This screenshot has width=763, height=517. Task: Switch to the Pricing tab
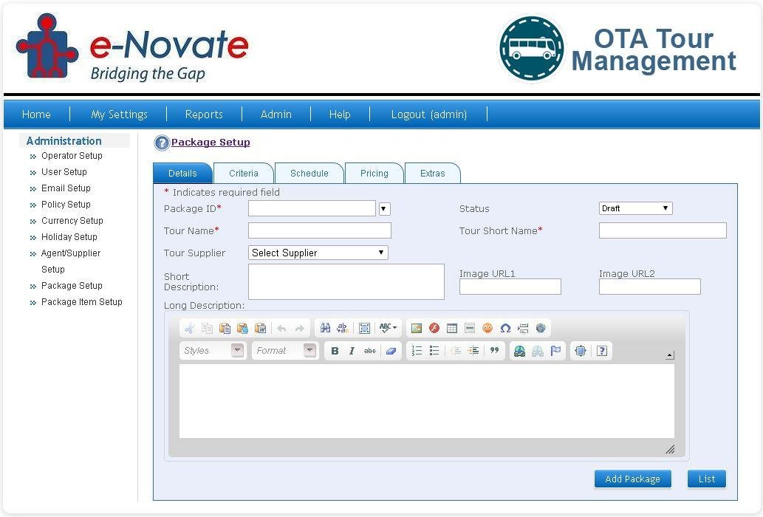(374, 174)
